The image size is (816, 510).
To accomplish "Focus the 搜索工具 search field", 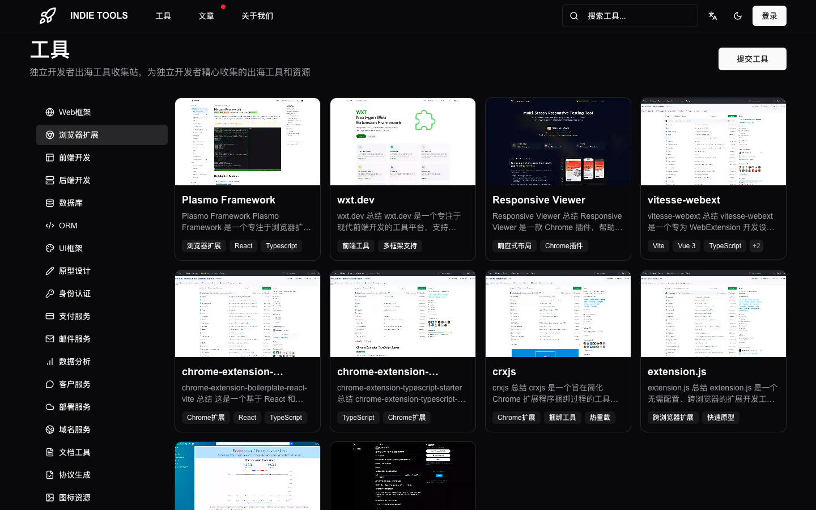I will [630, 16].
